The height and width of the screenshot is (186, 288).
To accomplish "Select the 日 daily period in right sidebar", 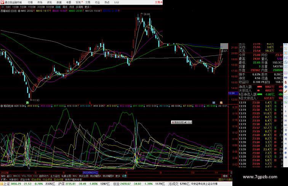I will point(286,130).
